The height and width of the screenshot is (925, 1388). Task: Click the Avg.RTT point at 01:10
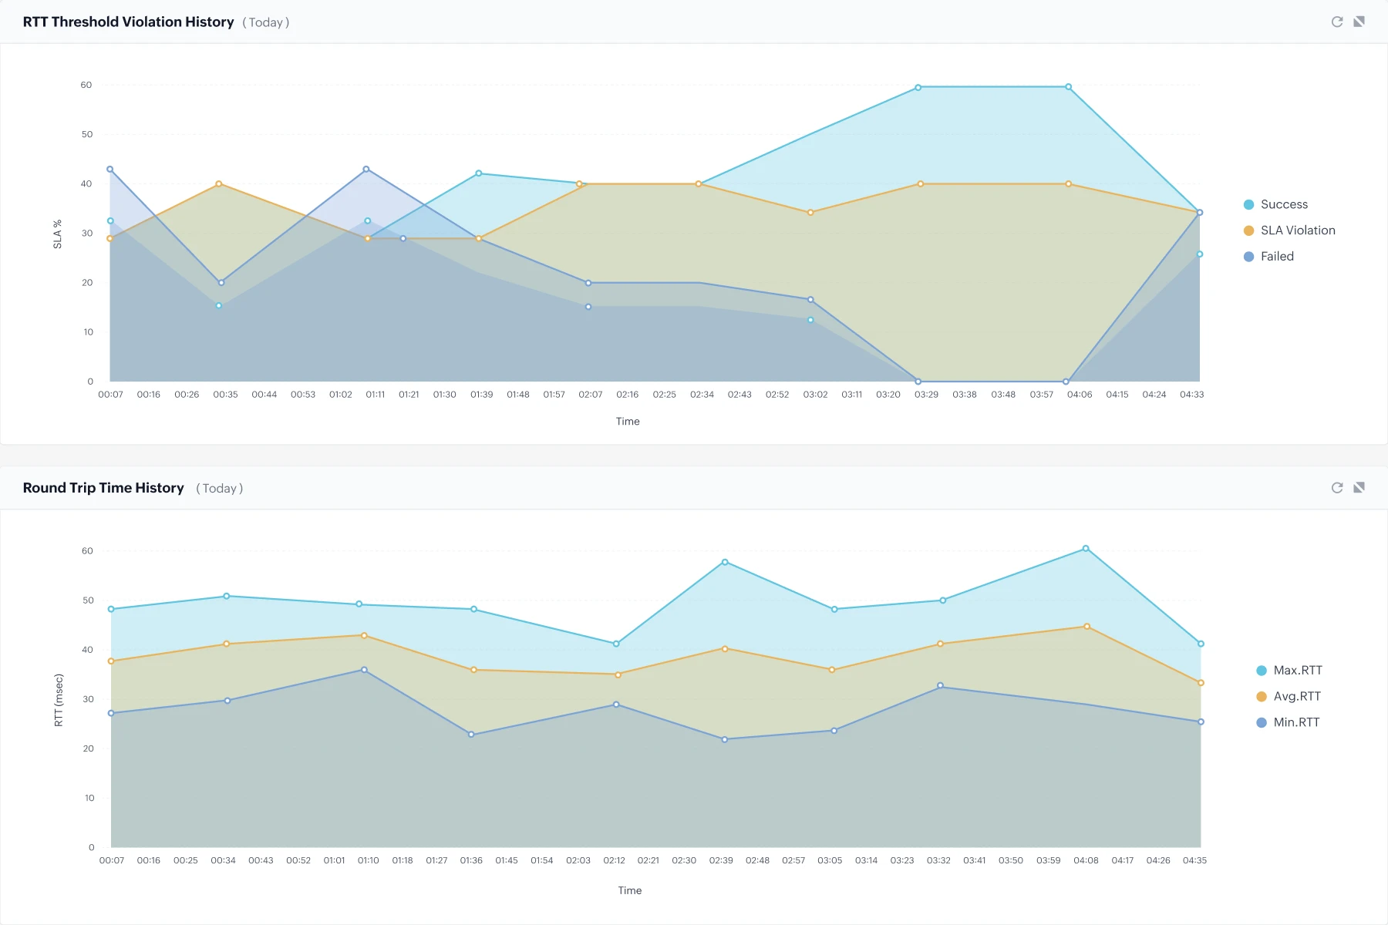point(364,636)
